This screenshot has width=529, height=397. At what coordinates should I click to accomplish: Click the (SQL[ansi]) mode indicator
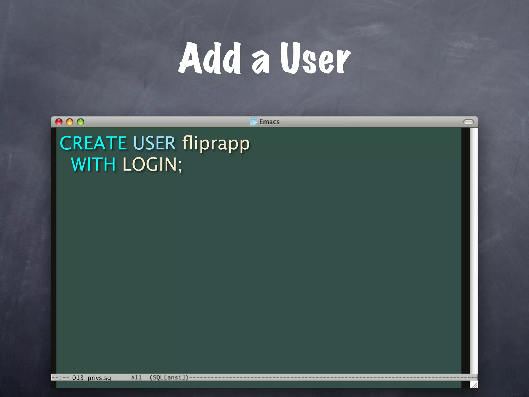pyautogui.click(x=169, y=377)
